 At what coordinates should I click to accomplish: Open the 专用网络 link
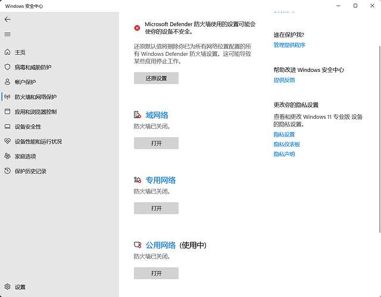click(161, 180)
